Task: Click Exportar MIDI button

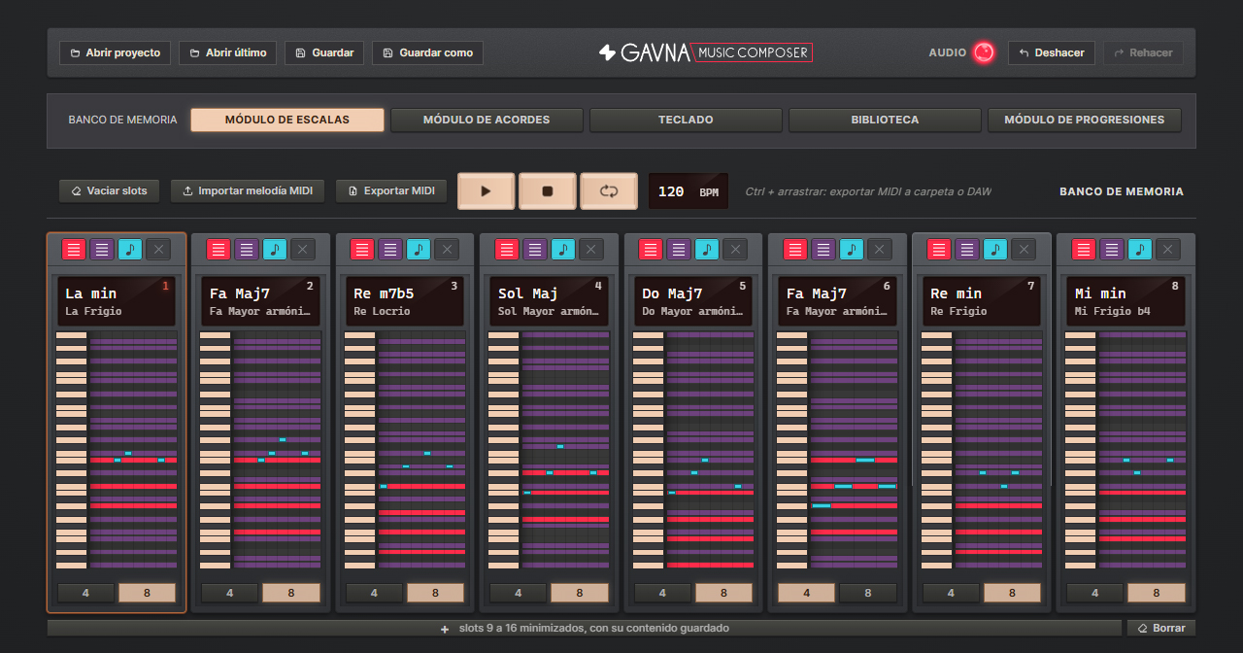Action: coord(391,190)
